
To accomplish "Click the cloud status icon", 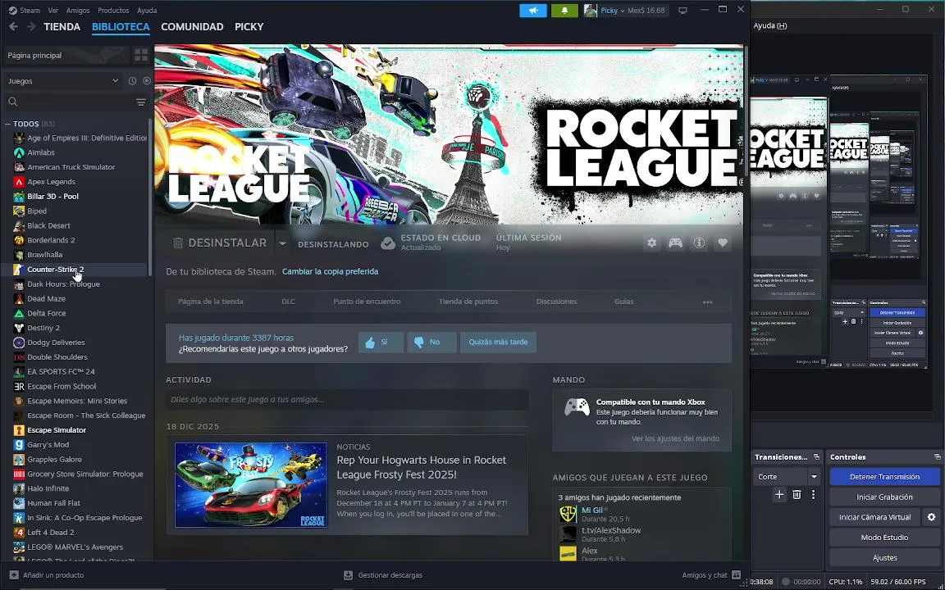I will pos(388,243).
